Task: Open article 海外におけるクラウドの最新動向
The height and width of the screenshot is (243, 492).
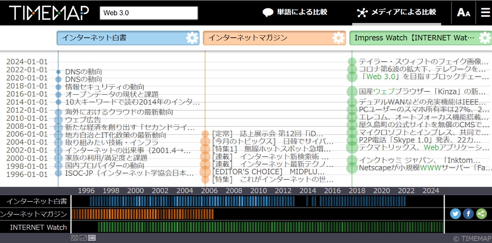Action: tap(119, 112)
